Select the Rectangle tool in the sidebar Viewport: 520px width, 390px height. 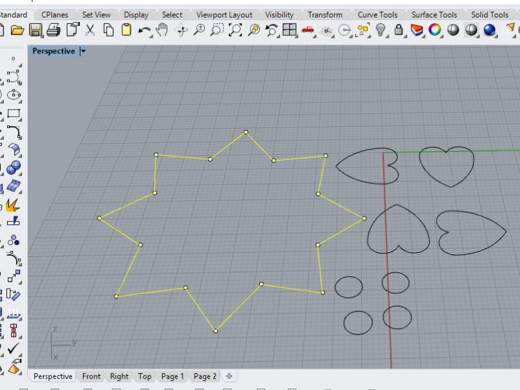pyautogui.click(x=14, y=113)
